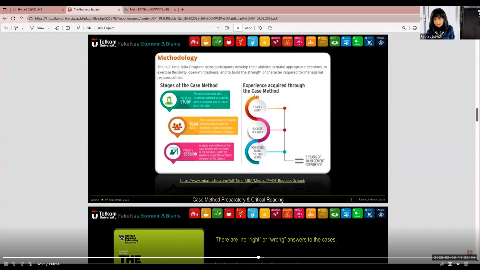This screenshot has height=270, width=480.
Task: Click the video progress bar handle
Action: (x=258, y=257)
